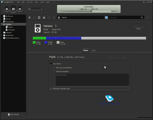Tick the Downloads playlist checkbox
Image resolution: width=153 pixels, height=120 pixels.
[x=57, y=75]
